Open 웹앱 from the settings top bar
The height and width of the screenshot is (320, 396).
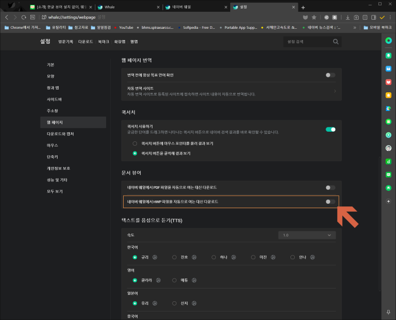click(134, 42)
